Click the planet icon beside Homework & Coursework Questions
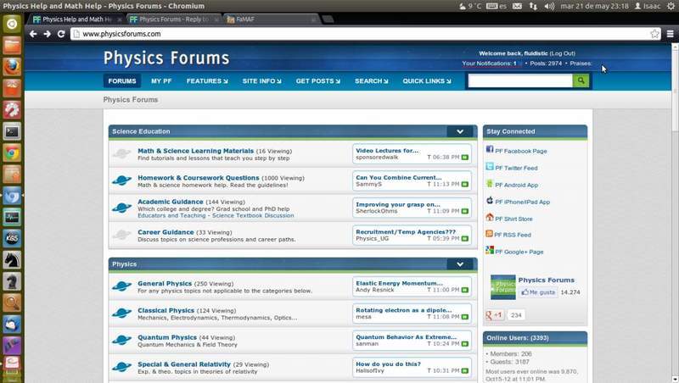Viewport: 679px width, 383px height. pyautogui.click(x=121, y=180)
